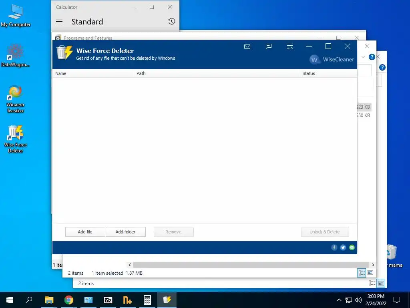Switch to large icons view in the rear Explorer status bar

(381, 283)
